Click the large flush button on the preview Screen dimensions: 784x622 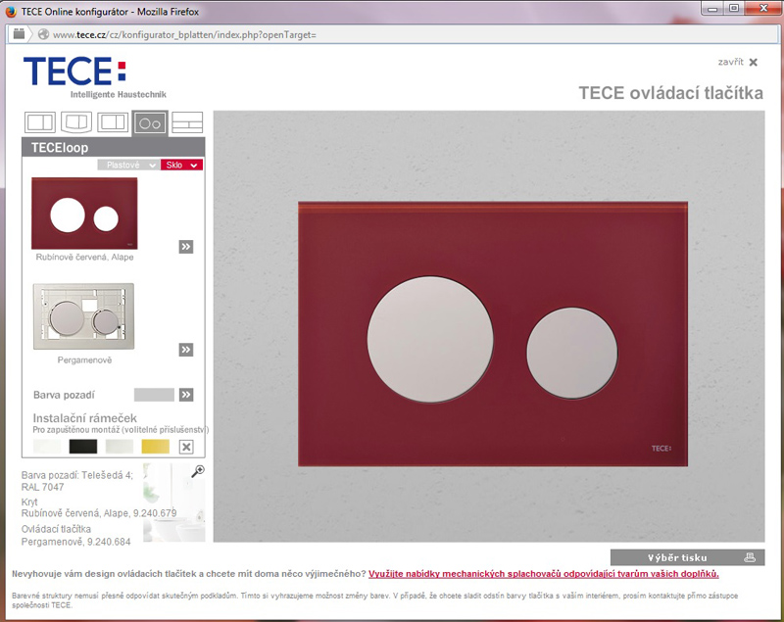click(430, 339)
